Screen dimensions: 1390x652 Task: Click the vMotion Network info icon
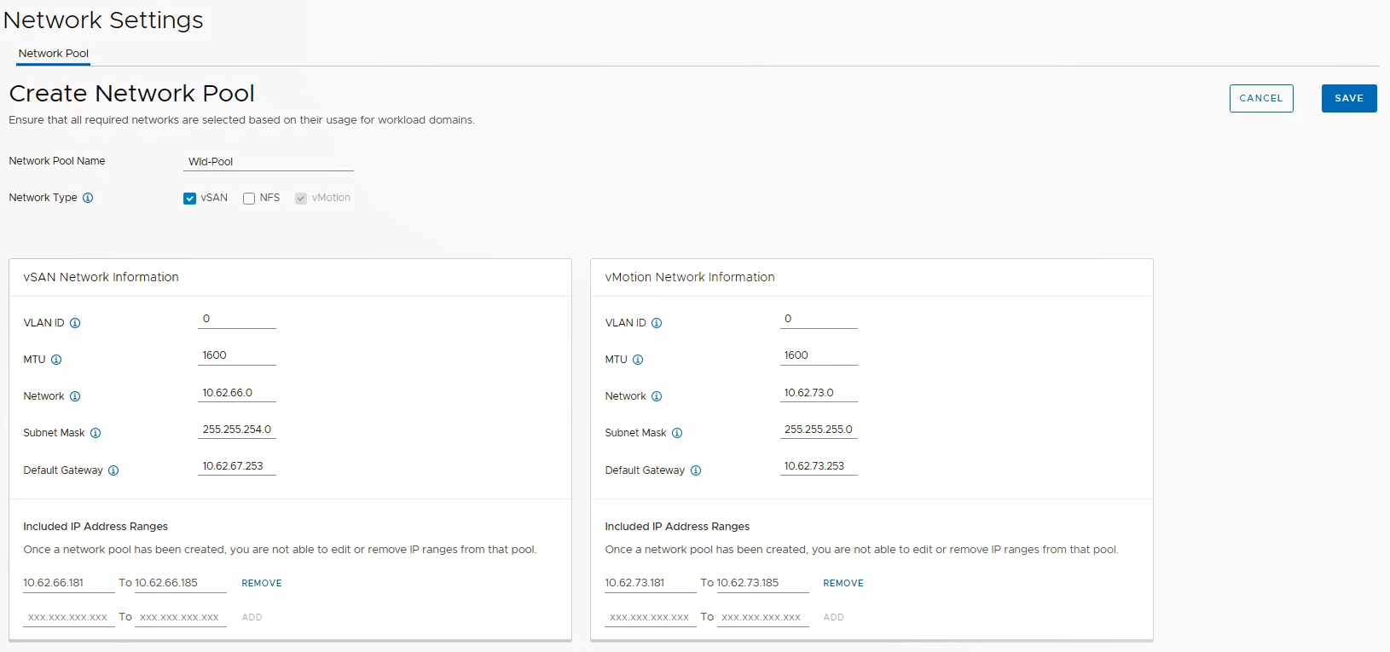click(x=657, y=396)
